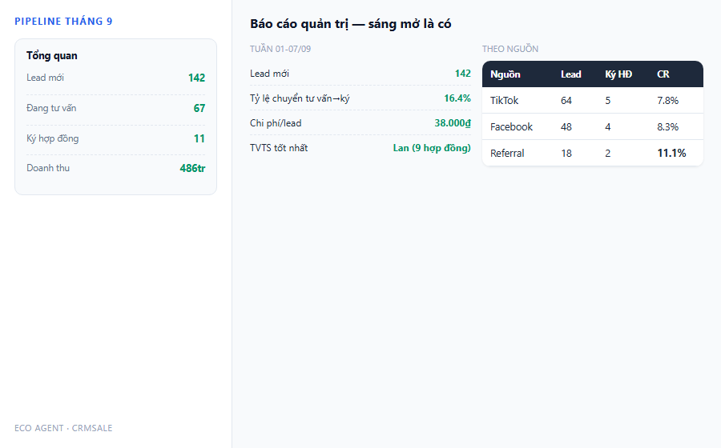
Task: Click the PIPELINE THÁNG 9 heading
Action: 63,21
